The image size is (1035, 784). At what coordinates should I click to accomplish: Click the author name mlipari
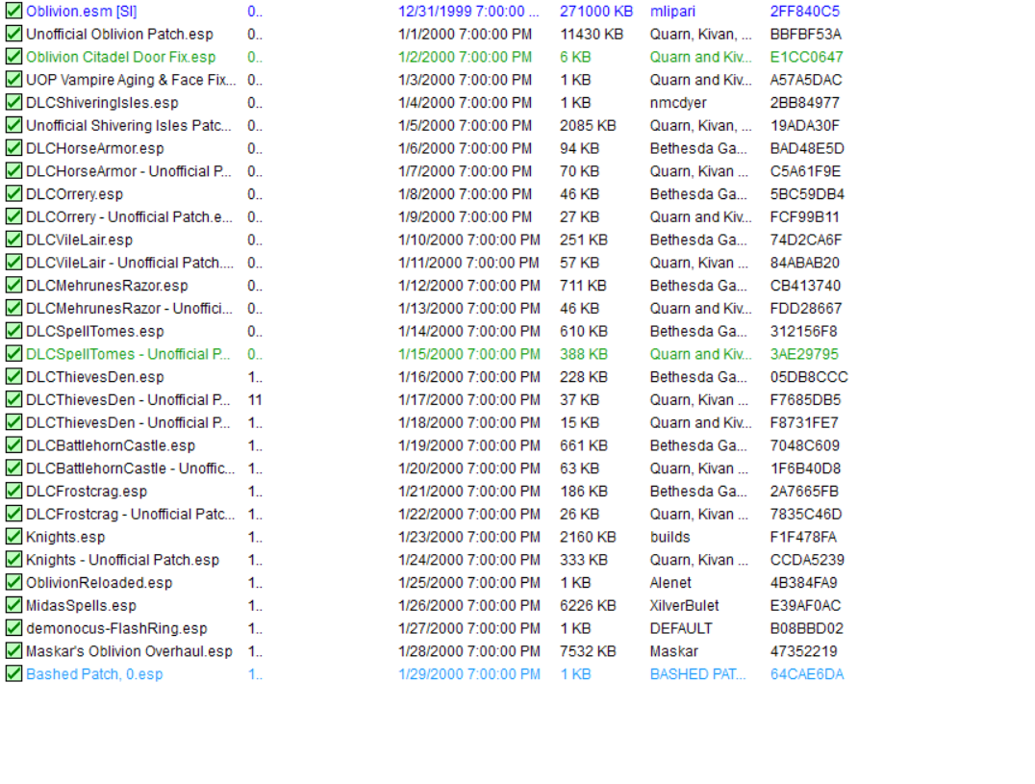pyautogui.click(x=672, y=12)
